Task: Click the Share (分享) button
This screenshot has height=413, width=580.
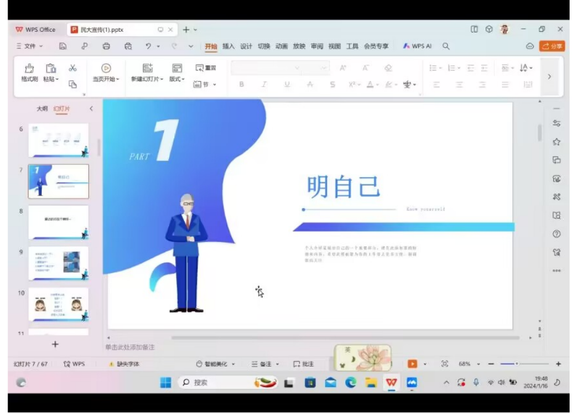Action: pyautogui.click(x=552, y=46)
